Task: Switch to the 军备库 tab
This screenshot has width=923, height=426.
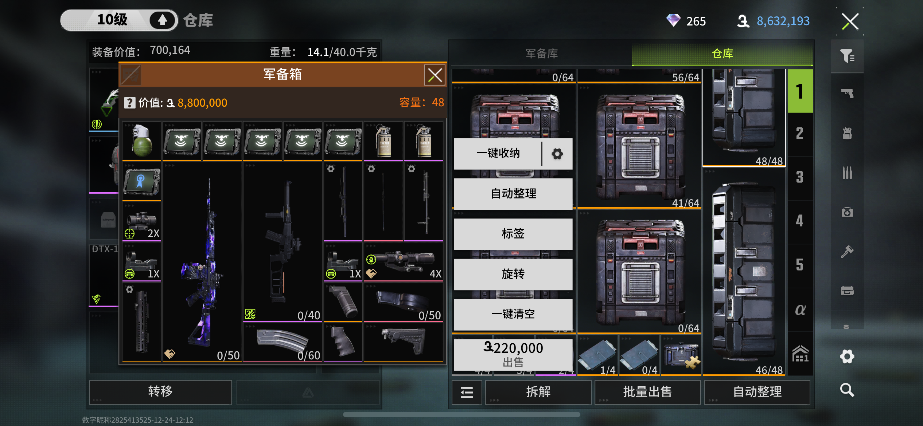Action: [541, 54]
